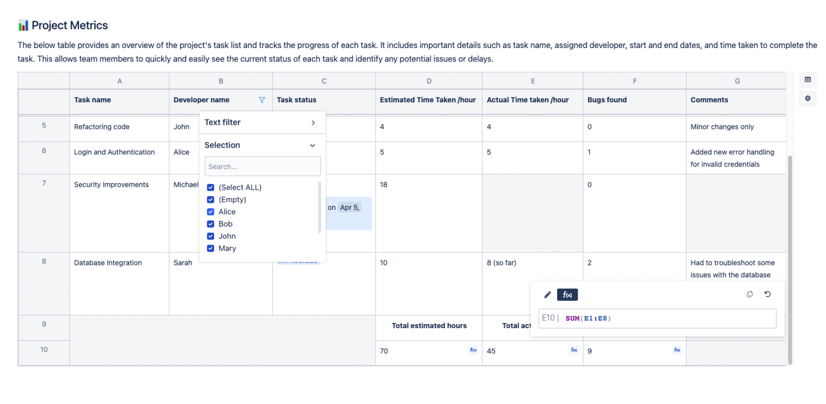Click formula icon in cell showing 45
The height and width of the screenshot is (404, 826).
click(574, 350)
